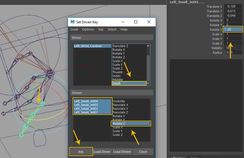
Task: Select Rotate Z in Driven attributes
Action: click(x=131, y=124)
